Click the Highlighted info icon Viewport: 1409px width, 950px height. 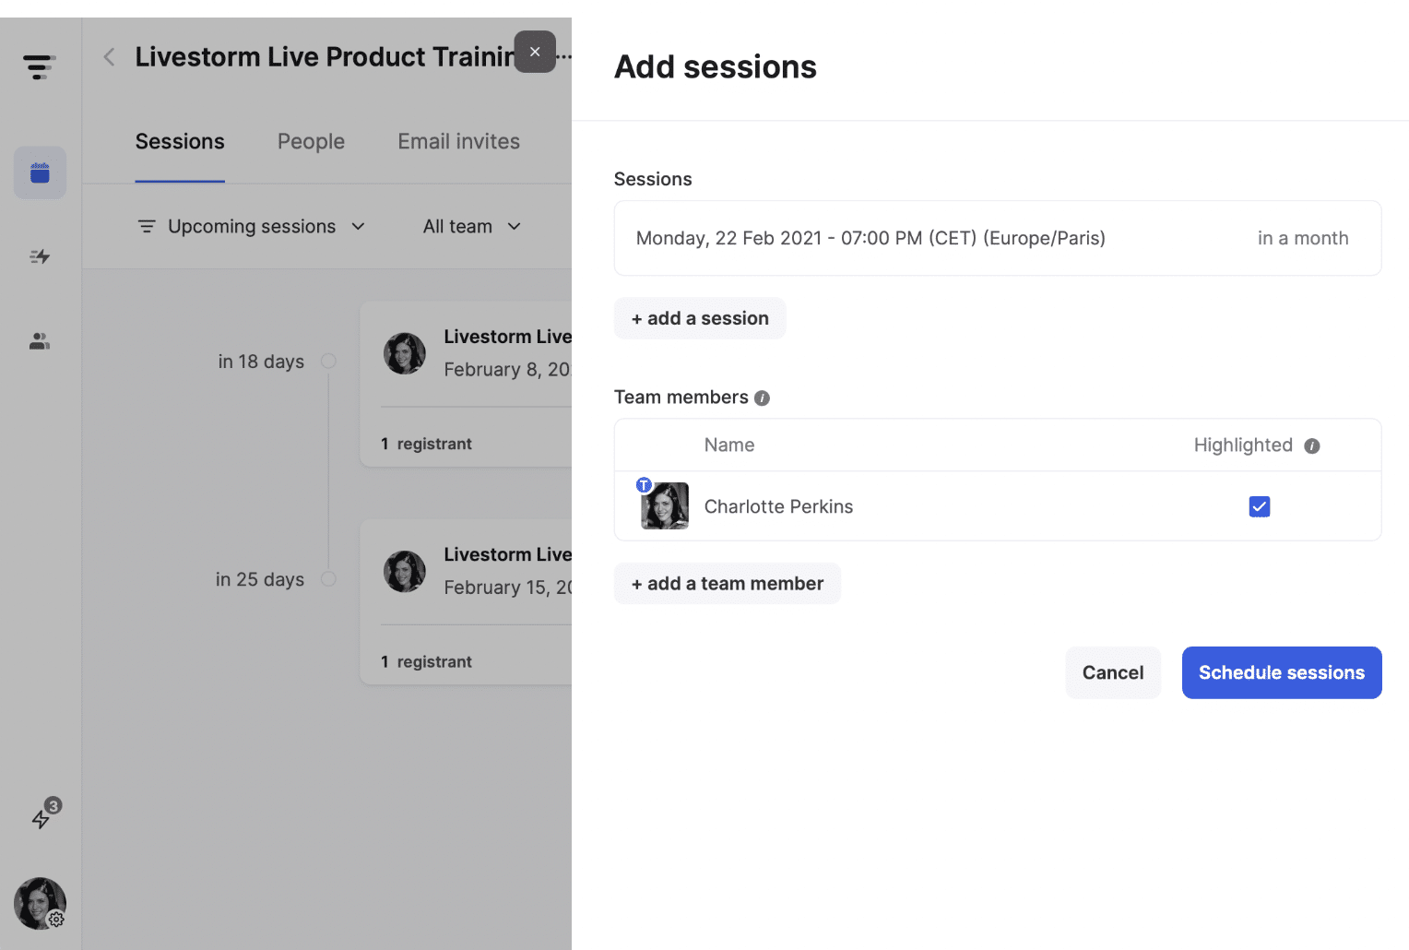[x=1312, y=446]
